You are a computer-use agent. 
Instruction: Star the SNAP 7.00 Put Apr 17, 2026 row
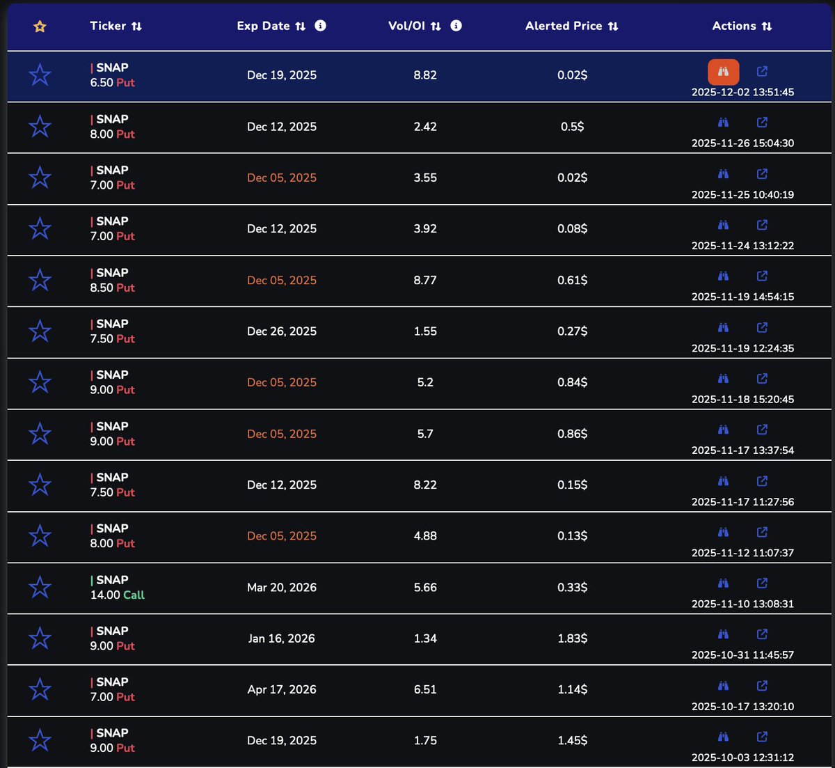(40, 689)
